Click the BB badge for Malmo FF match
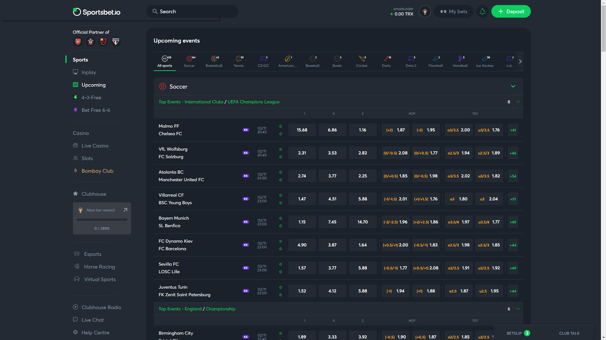606x340 pixels. (x=246, y=130)
